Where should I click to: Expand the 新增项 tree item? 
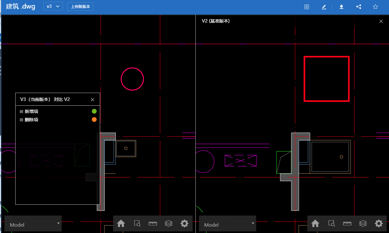(22, 111)
